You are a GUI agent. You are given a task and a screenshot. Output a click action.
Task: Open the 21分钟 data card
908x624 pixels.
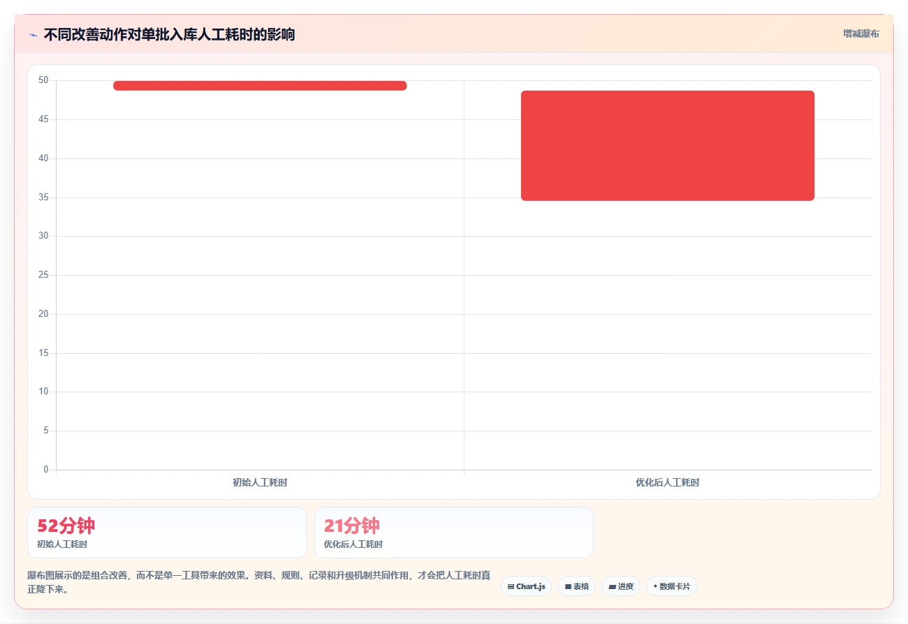(x=454, y=533)
